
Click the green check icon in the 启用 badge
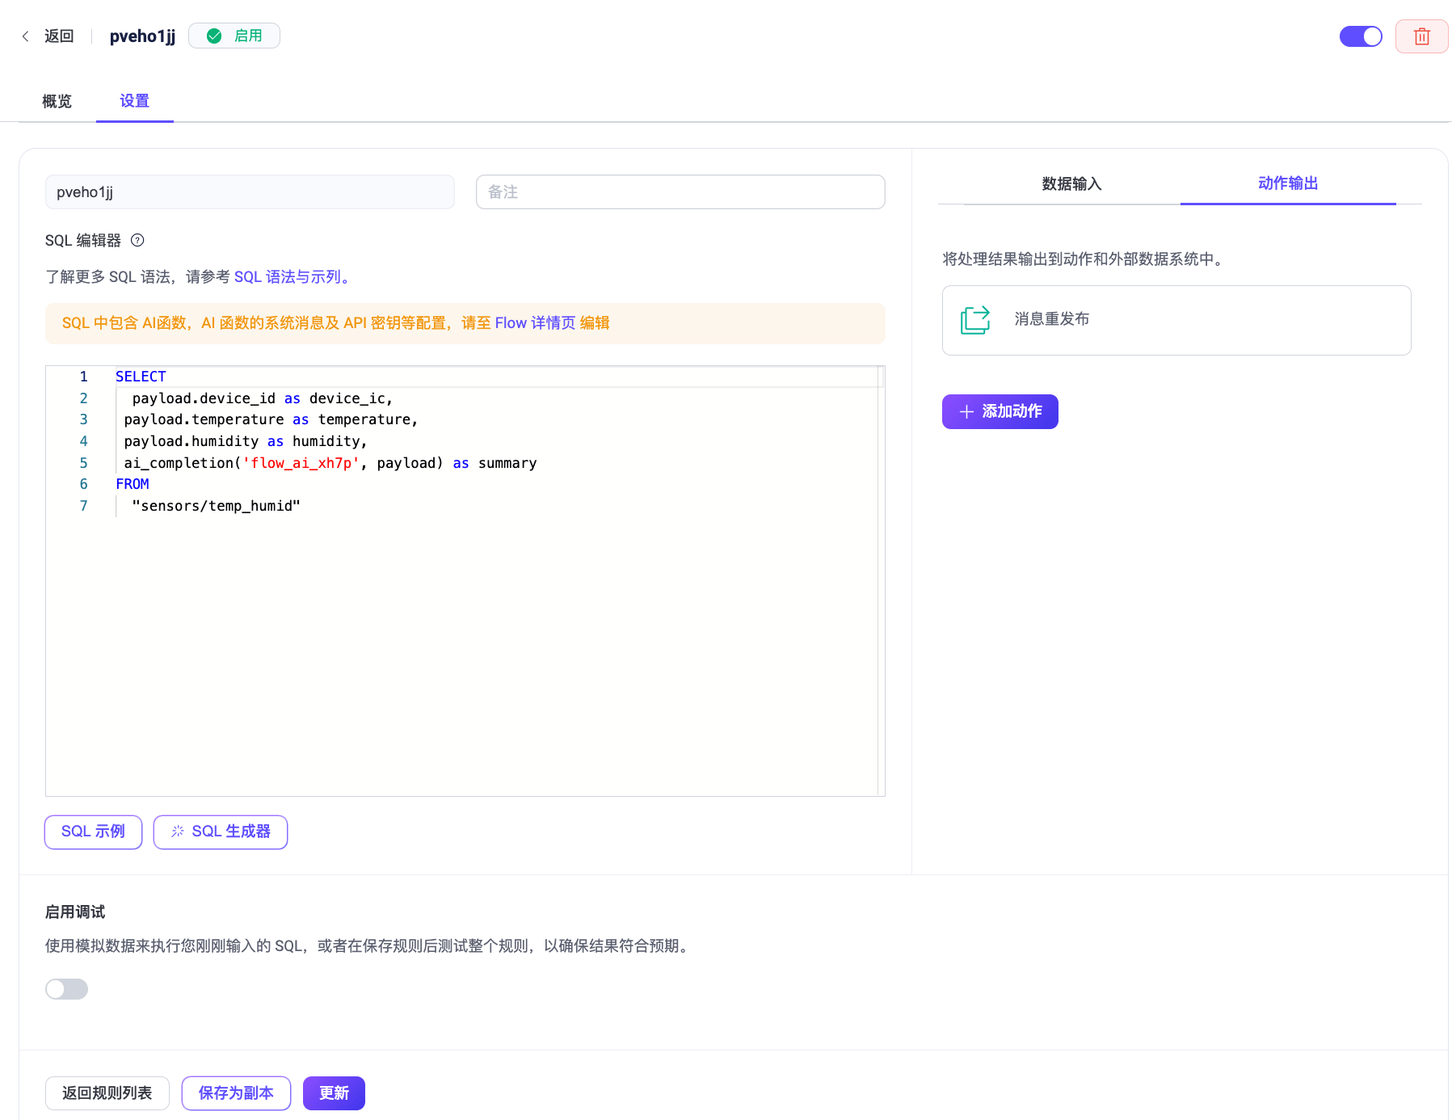(213, 36)
